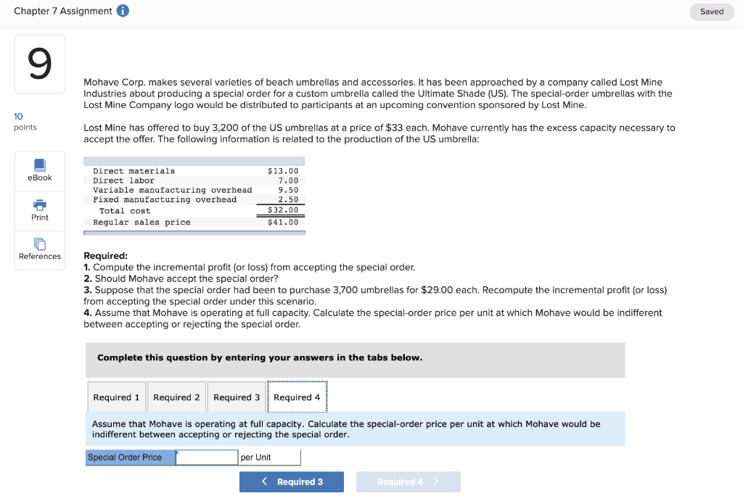Image resolution: width=743 pixels, height=501 pixels.
Task: Click the 'Special Order Price' label cell
Action: pyautogui.click(x=131, y=457)
